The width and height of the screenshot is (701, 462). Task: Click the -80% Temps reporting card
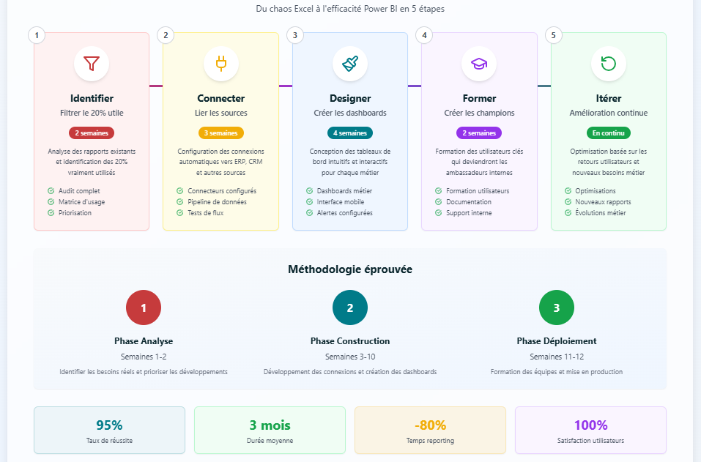coord(430,431)
